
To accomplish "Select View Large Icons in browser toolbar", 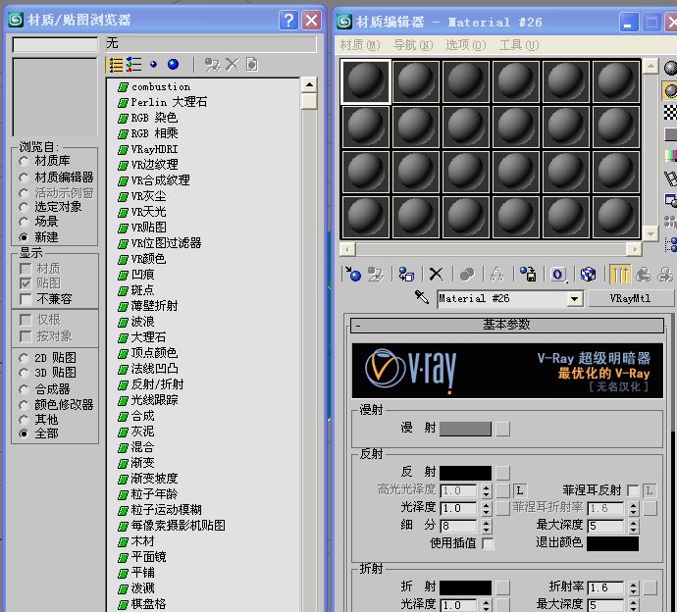I will point(173,65).
